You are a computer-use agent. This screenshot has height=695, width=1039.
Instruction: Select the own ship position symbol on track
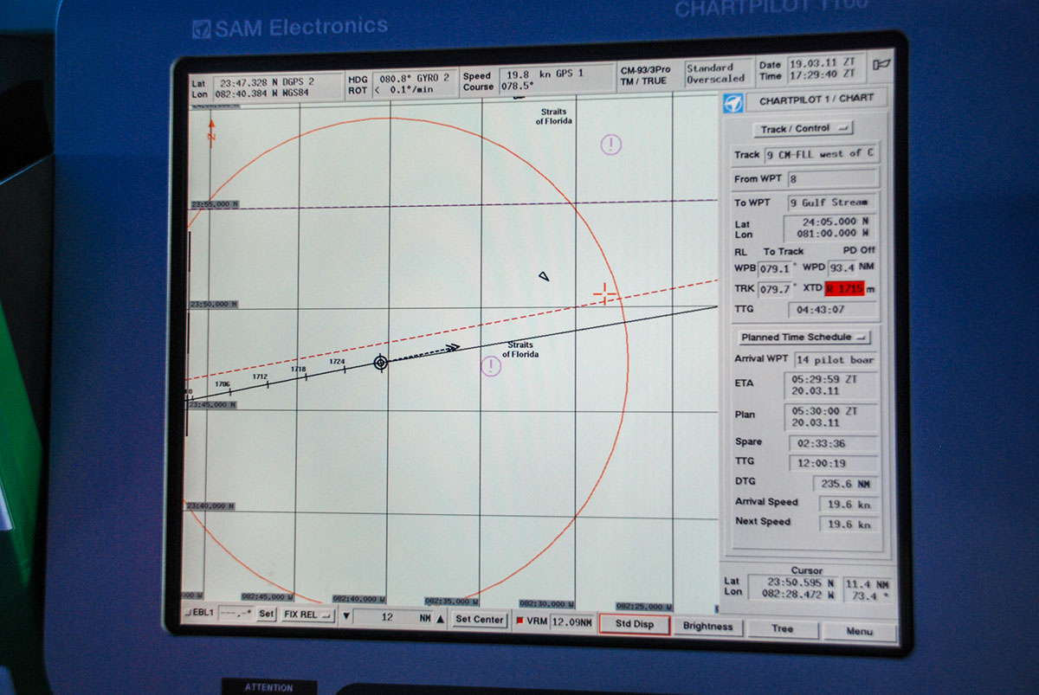pyautogui.click(x=380, y=363)
